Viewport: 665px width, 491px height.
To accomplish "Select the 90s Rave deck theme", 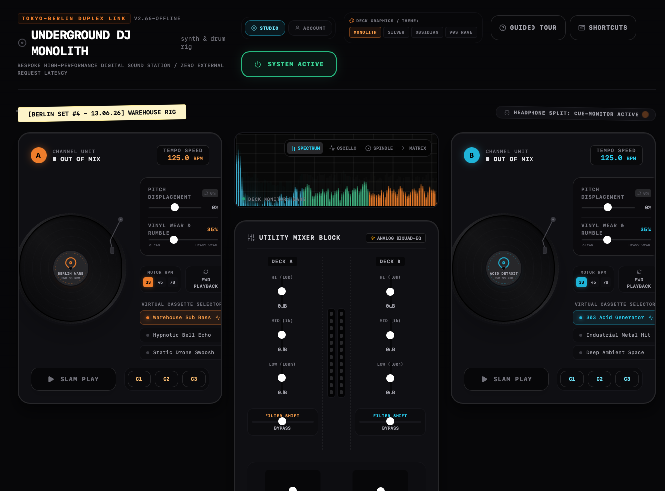I will click(x=461, y=32).
